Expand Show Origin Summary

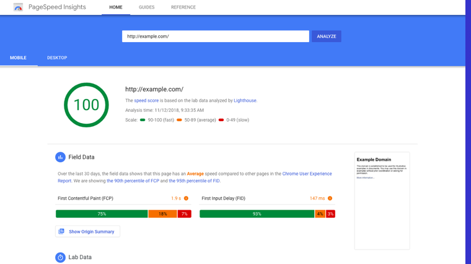[91, 232]
